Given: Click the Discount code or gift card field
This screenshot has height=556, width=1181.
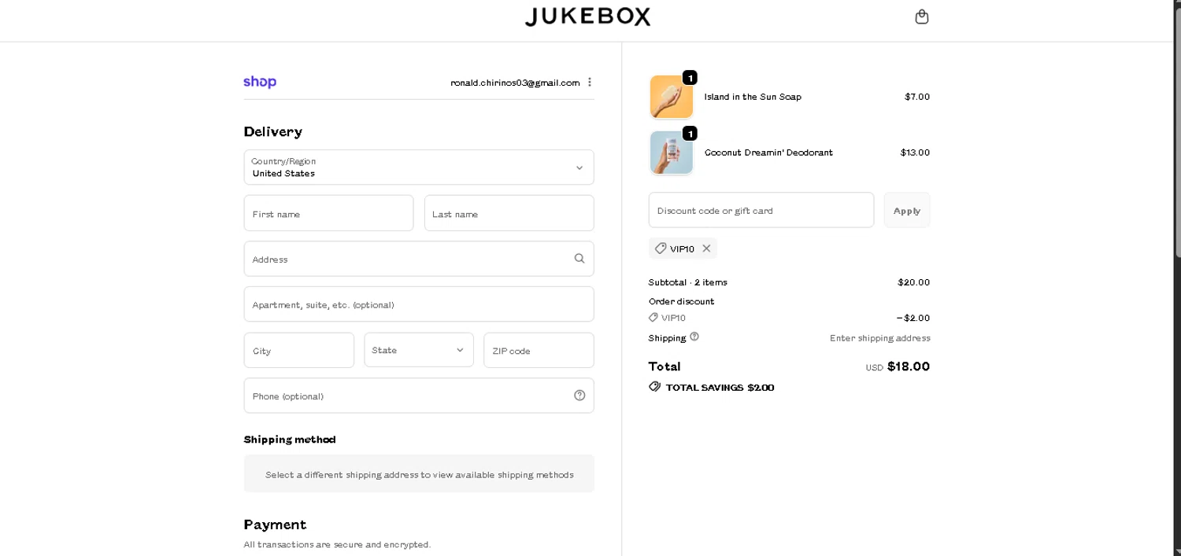Looking at the screenshot, I should coord(761,210).
